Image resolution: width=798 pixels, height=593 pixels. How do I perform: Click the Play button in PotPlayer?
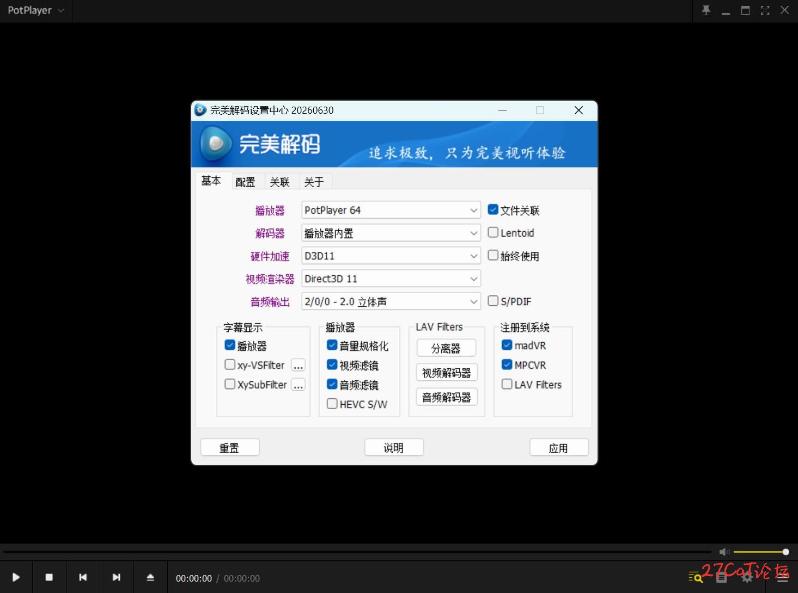point(16,577)
